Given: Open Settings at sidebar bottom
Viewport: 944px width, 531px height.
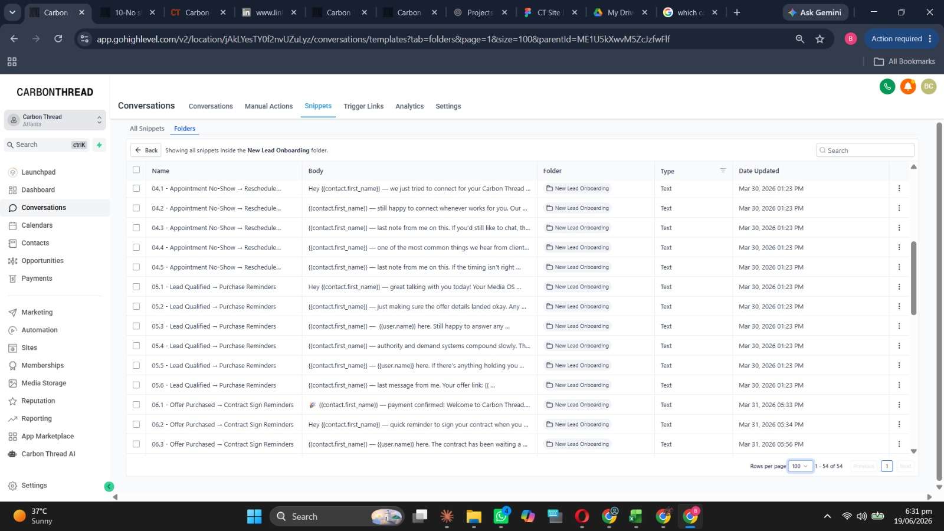Looking at the screenshot, I should (34, 486).
